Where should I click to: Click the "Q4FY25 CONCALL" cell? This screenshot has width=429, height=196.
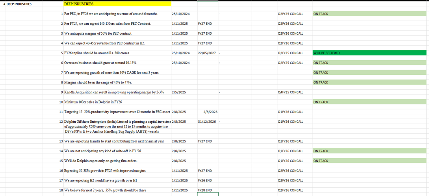tap(290, 92)
